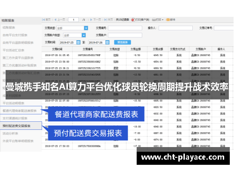Click row time 2019-07-25 17:50:03
Image resolution: width=234 pixels, height=169 pixels.
point(57,146)
